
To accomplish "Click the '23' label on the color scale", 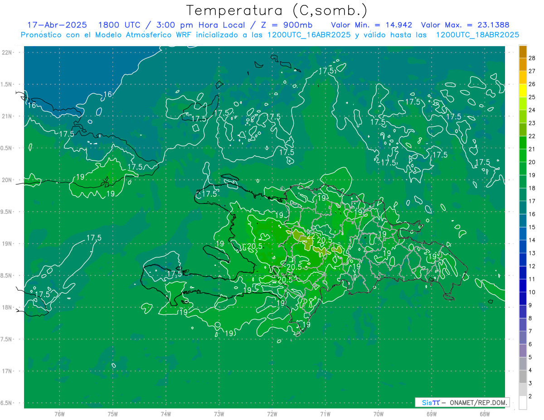I will (x=532, y=123).
